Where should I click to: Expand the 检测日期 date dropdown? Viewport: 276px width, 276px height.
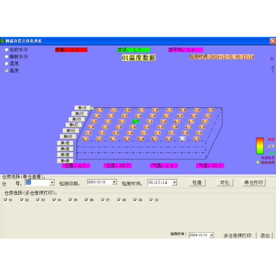coord(114,182)
